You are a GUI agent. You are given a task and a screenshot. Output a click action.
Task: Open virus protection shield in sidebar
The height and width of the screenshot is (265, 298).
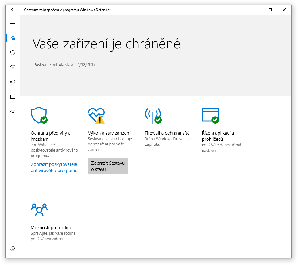pyautogui.click(x=13, y=53)
